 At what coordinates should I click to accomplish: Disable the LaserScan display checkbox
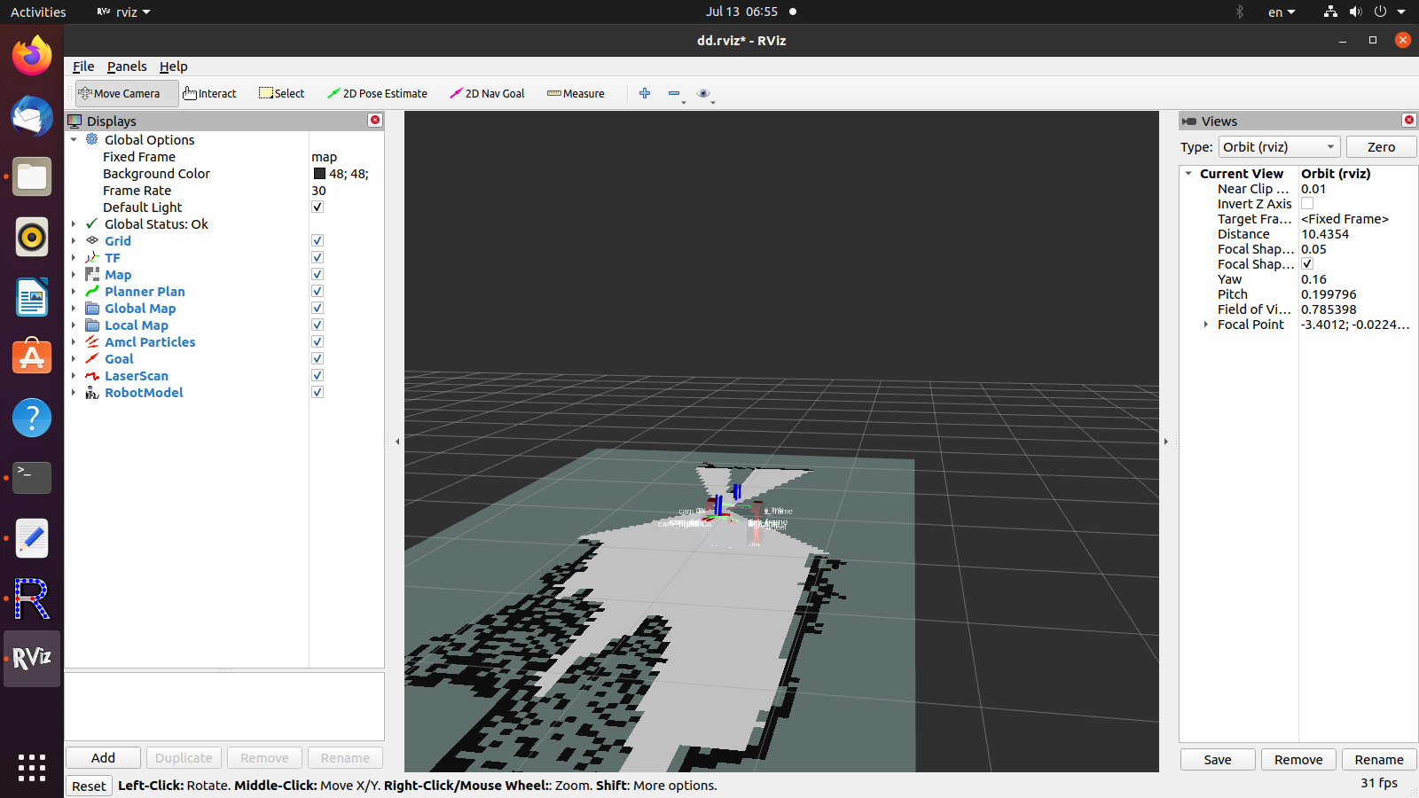coord(318,376)
